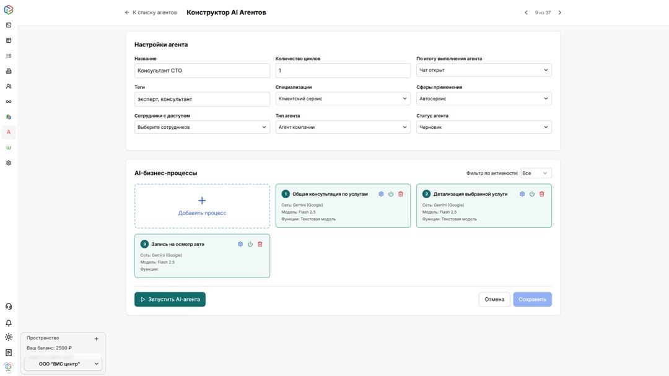Delete the 'Детализация выбранной услуги' process
This screenshot has height=376, width=669.
tap(541, 194)
